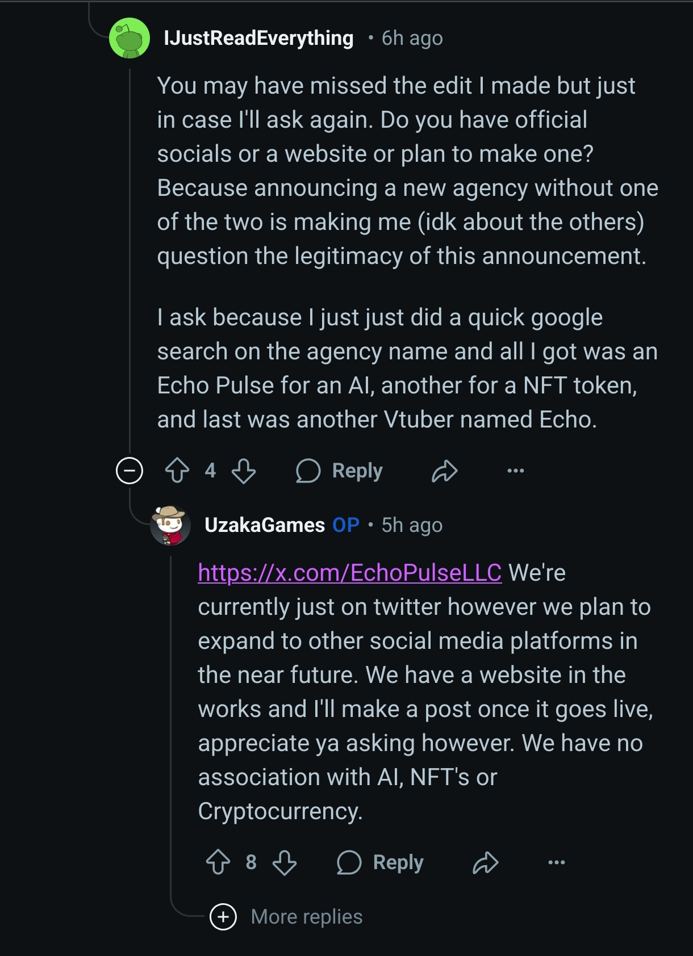Open more options for IJustReadEverything's comment
This screenshot has height=956, width=693.
[515, 471]
